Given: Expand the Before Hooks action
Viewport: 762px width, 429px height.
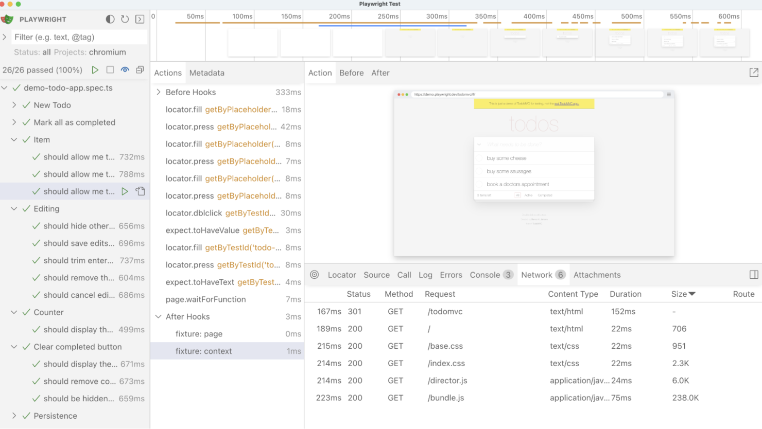Looking at the screenshot, I should (x=159, y=92).
